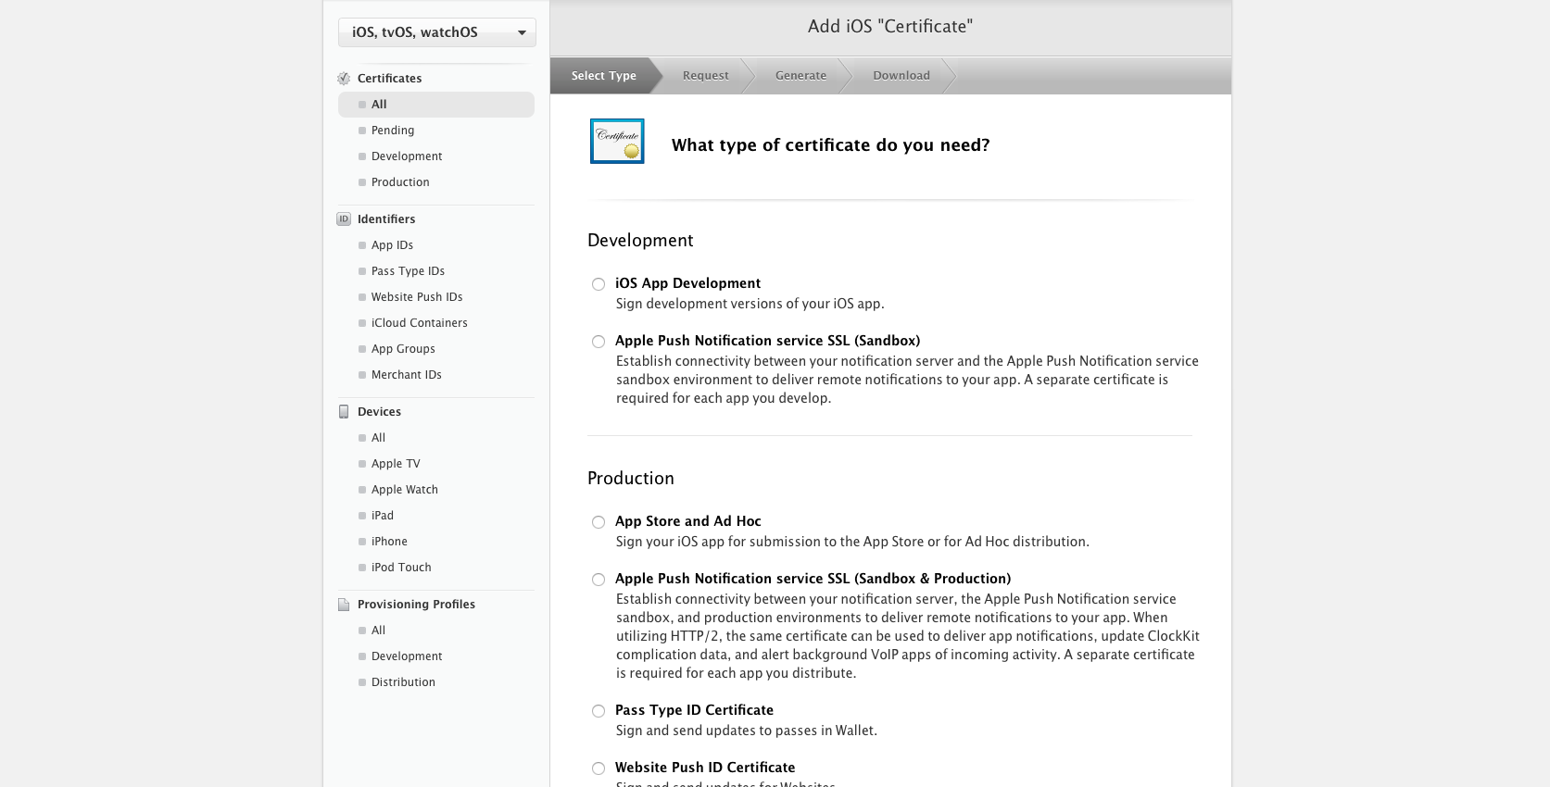
Task: Open the iOS, tvOS, watchOS platform dropdown
Action: [x=436, y=32]
